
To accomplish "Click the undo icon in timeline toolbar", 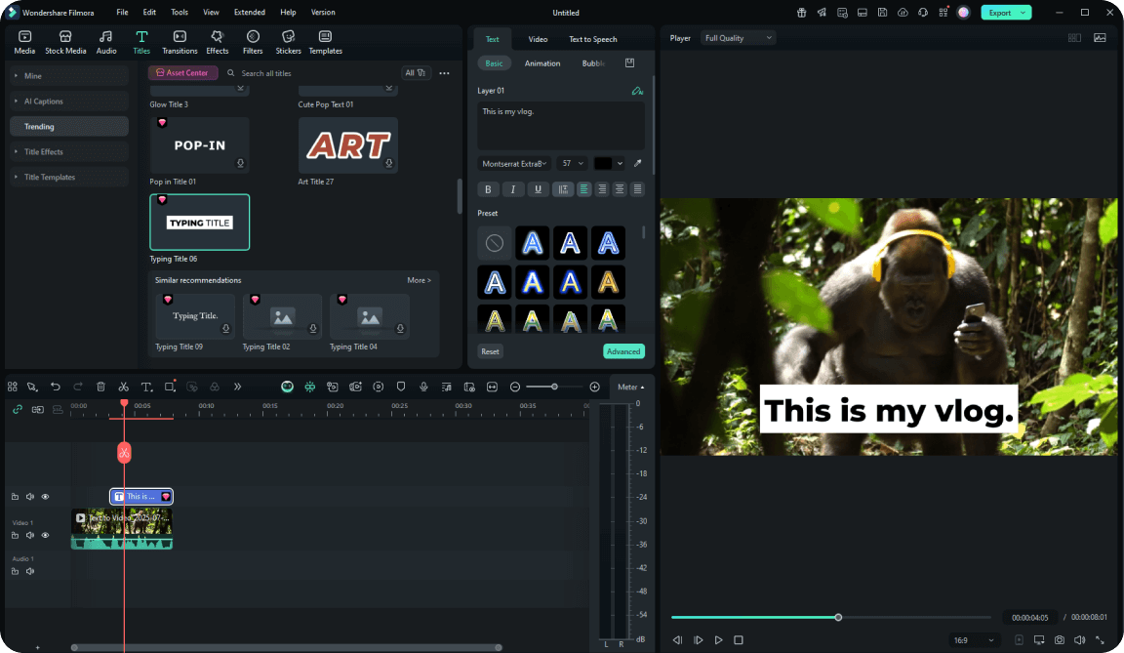I will pos(56,388).
